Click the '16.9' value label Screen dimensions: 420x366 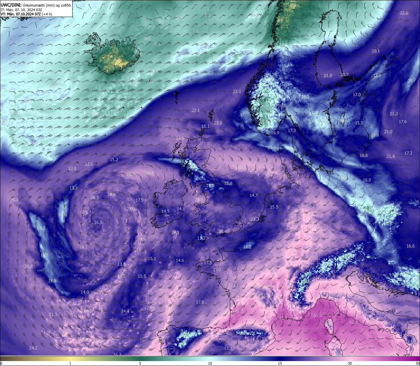point(275,133)
